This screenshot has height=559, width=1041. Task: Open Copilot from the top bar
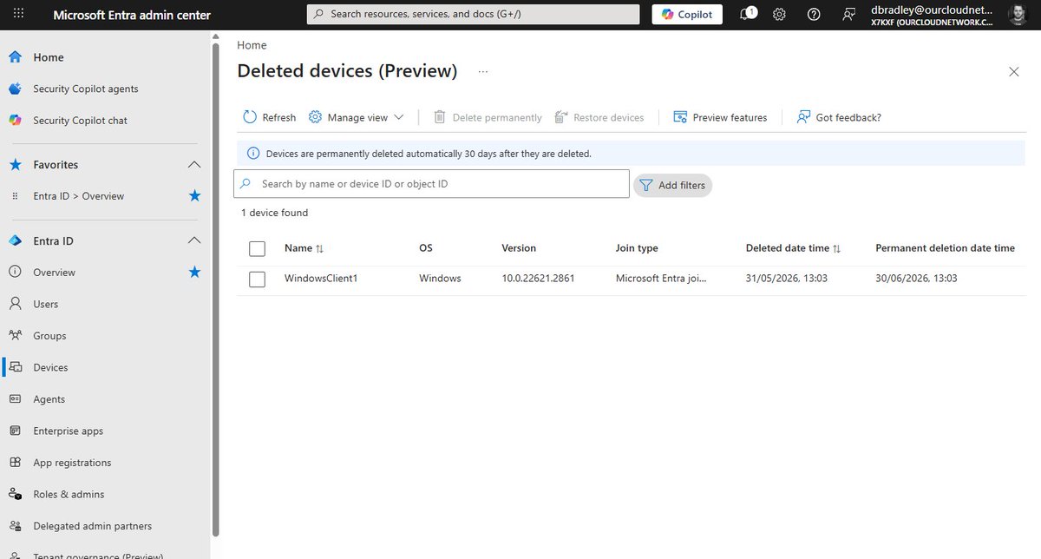click(x=687, y=15)
